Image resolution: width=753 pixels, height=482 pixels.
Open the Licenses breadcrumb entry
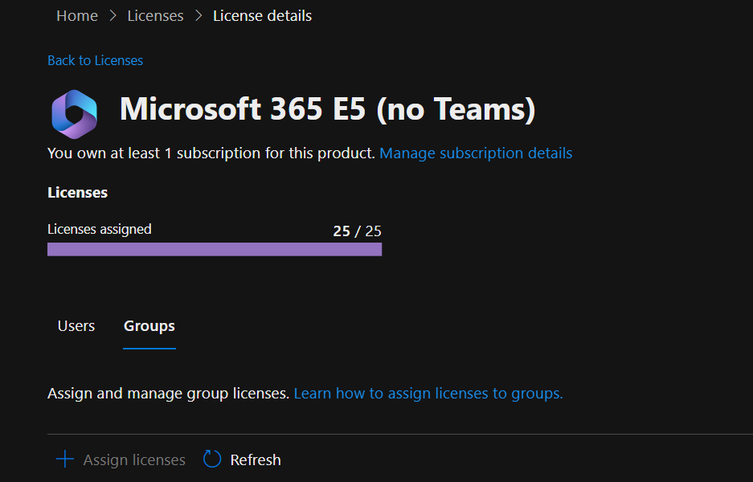155,15
